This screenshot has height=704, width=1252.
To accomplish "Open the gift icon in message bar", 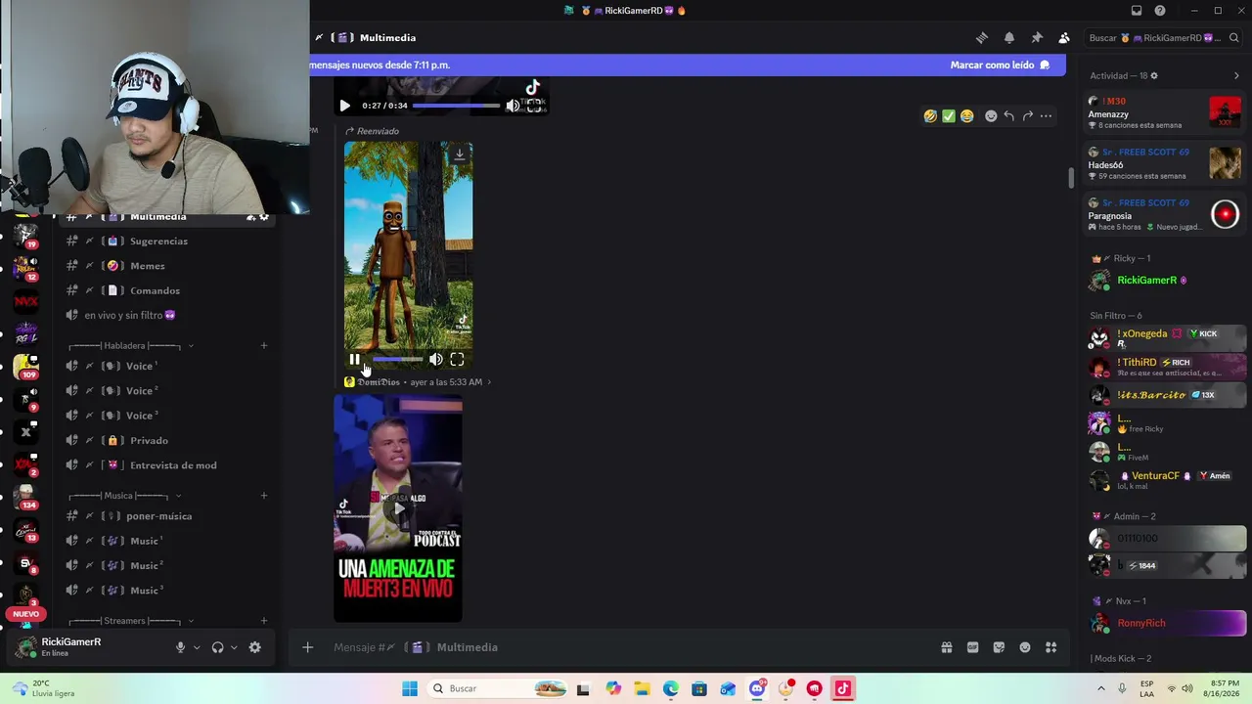I will (947, 647).
